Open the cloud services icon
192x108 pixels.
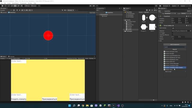coord(160,6)
